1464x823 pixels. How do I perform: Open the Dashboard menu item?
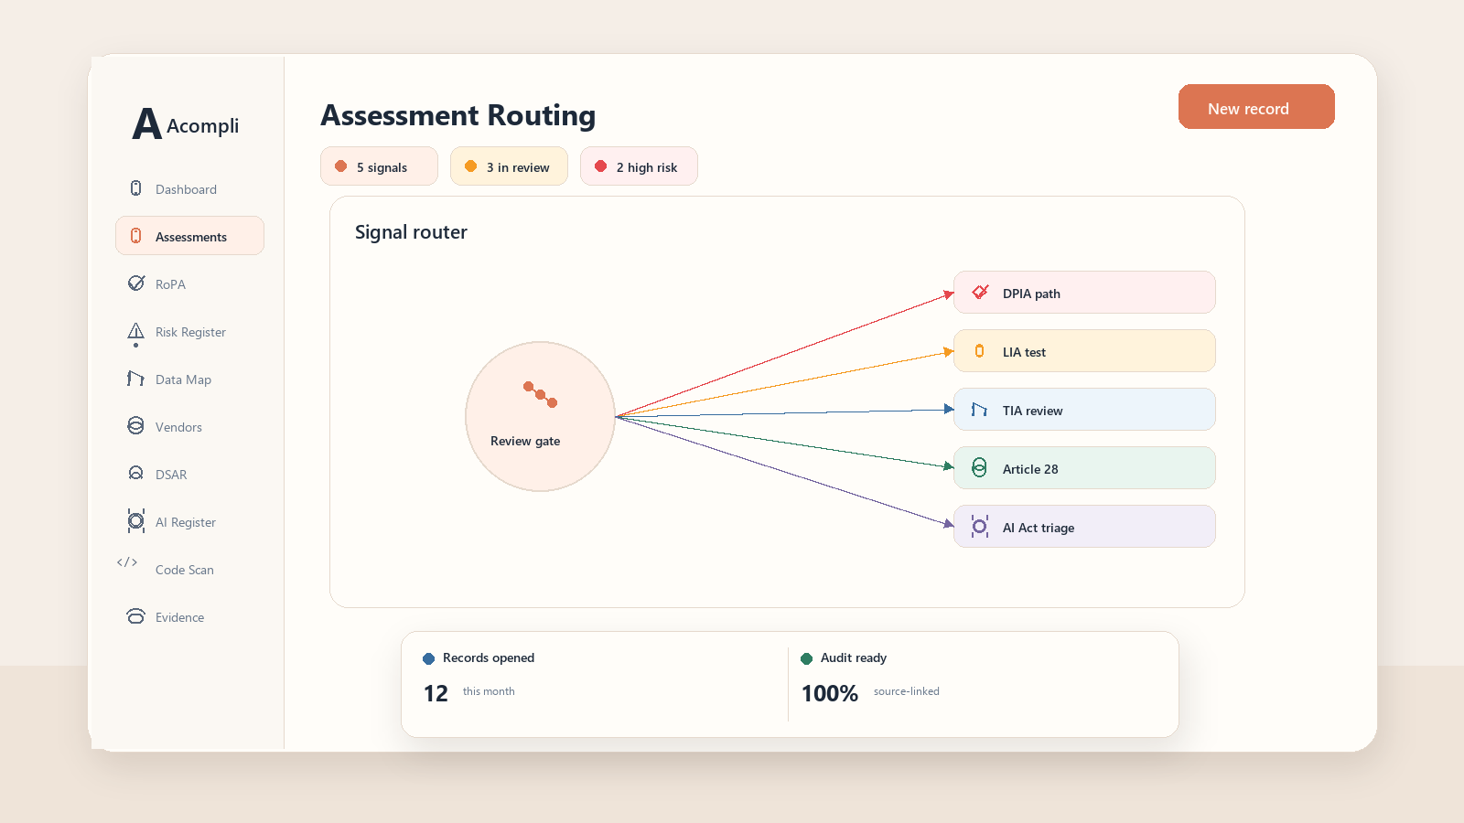point(189,189)
